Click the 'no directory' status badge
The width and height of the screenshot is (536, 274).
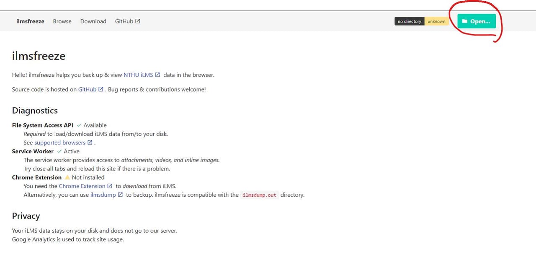pos(409,21)
